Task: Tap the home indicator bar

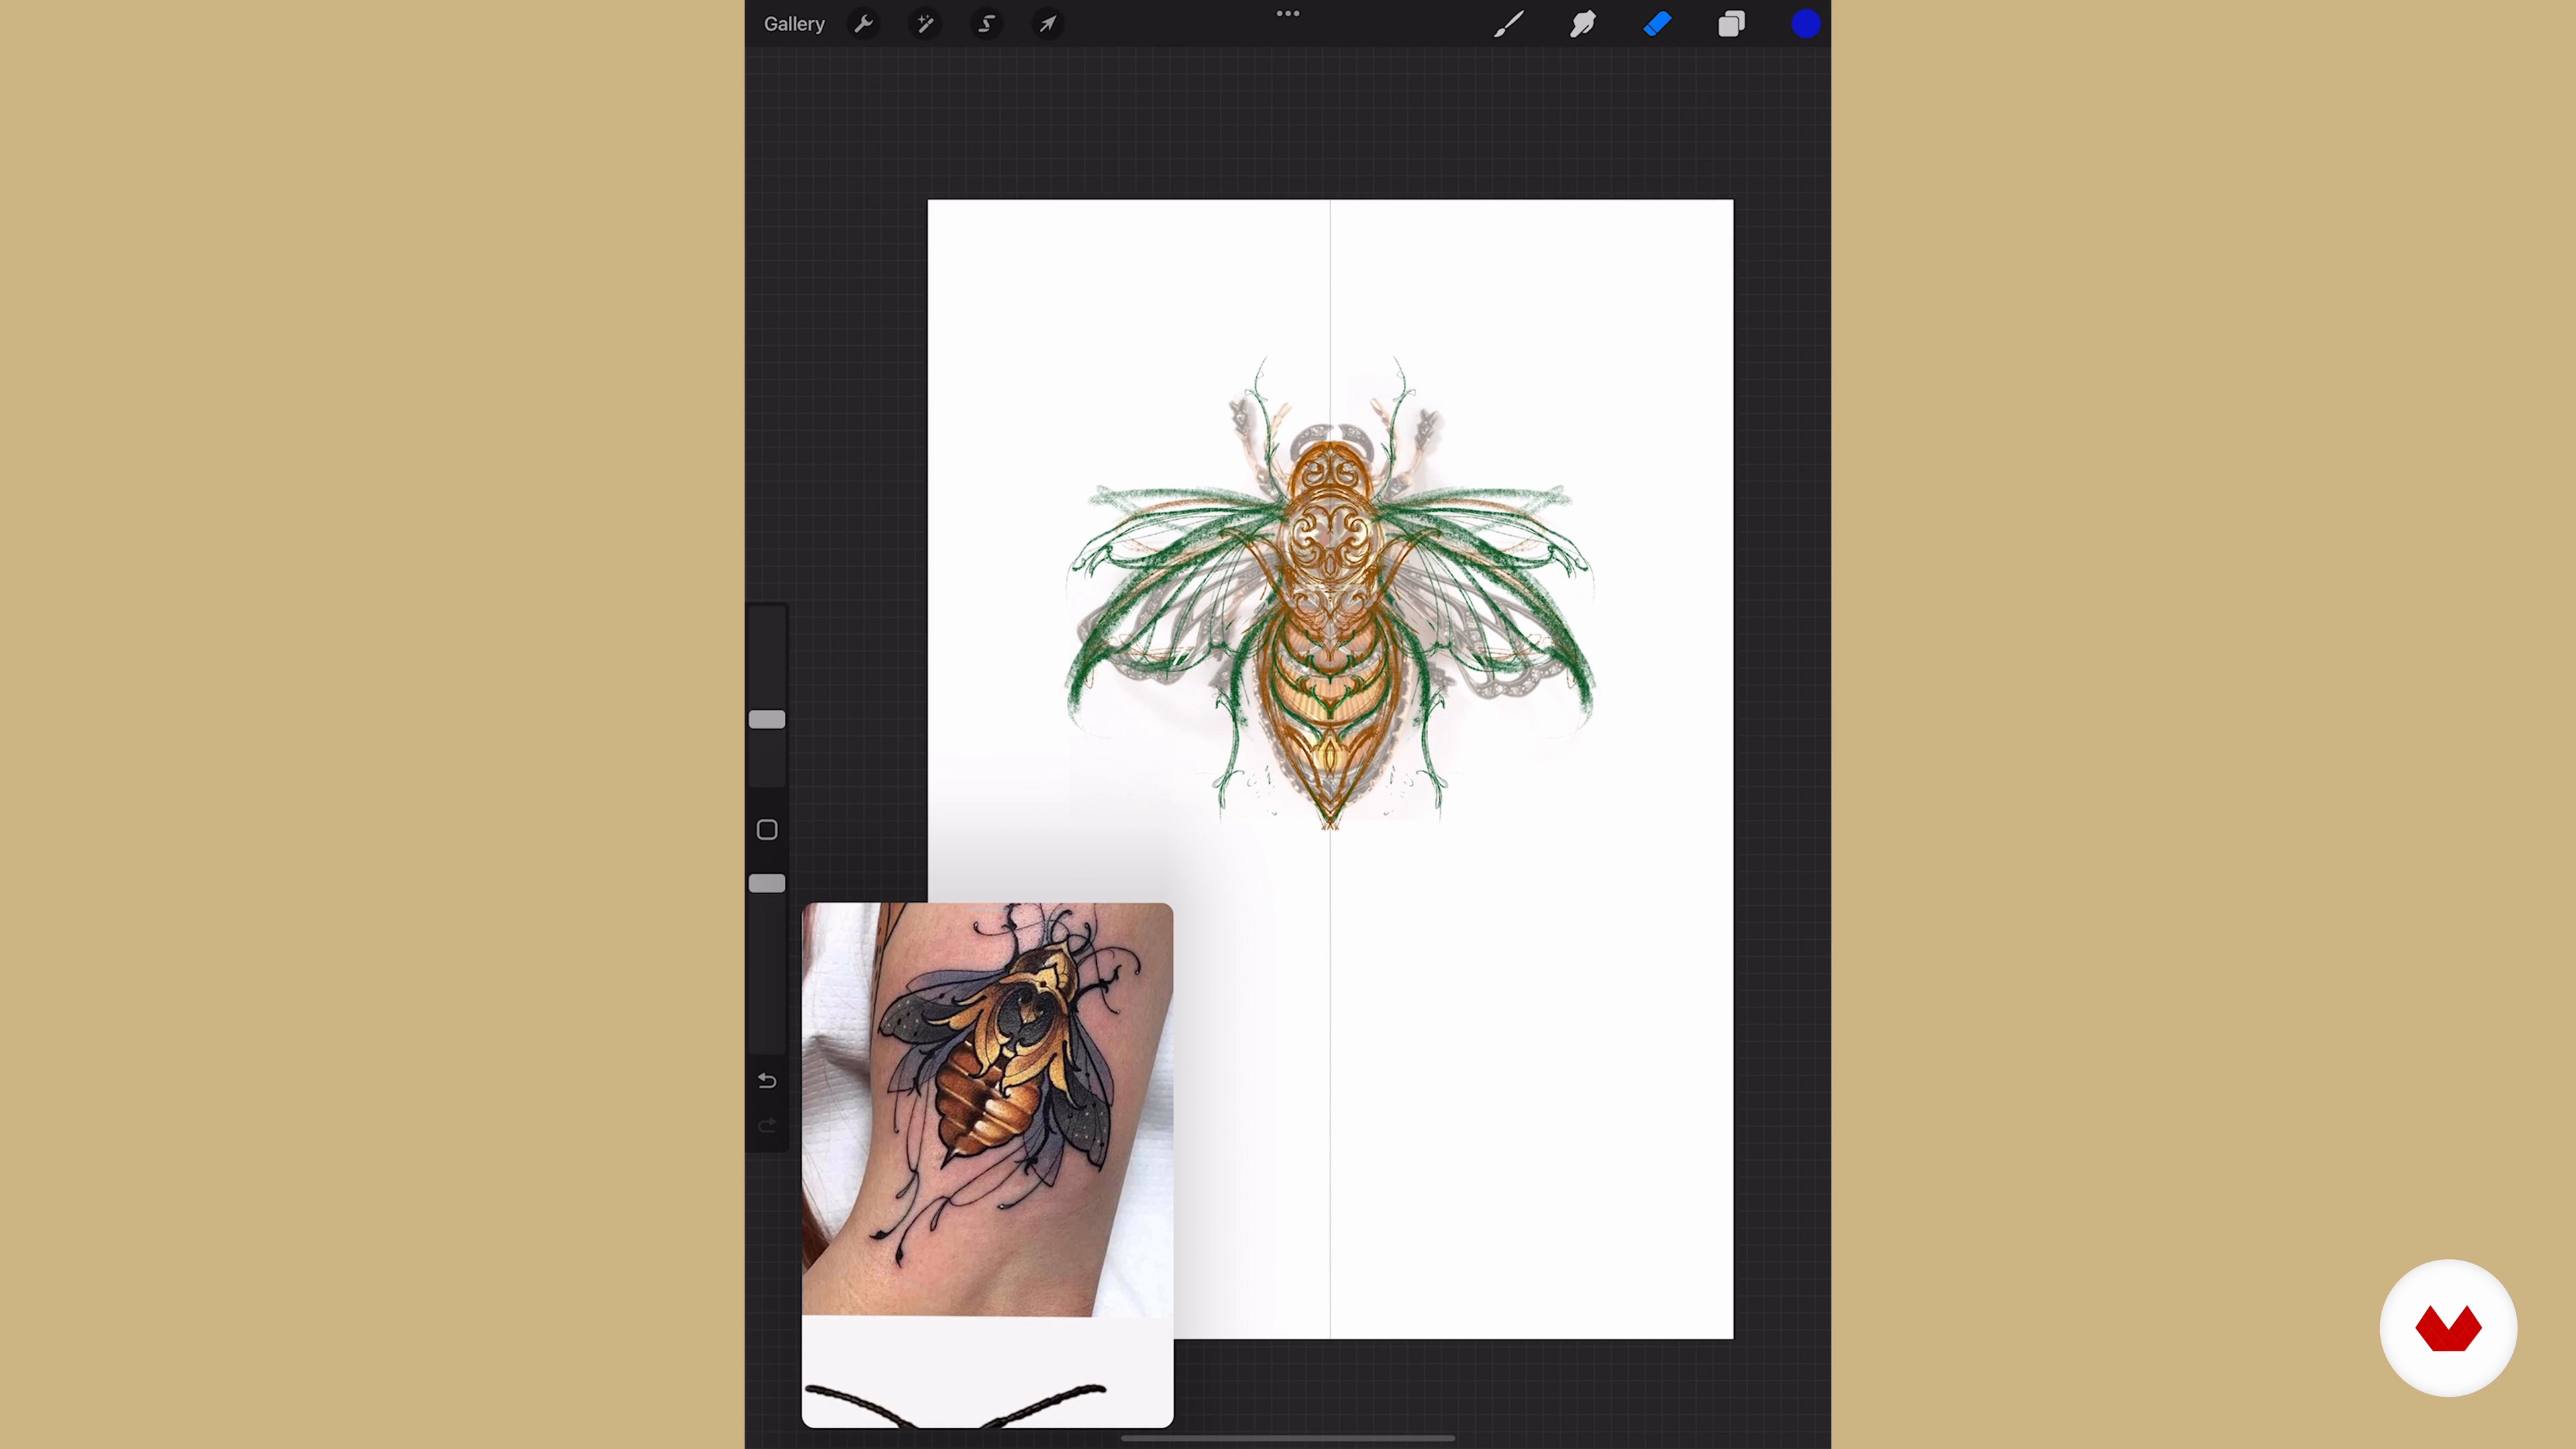Action: tap(1288, 1439)
